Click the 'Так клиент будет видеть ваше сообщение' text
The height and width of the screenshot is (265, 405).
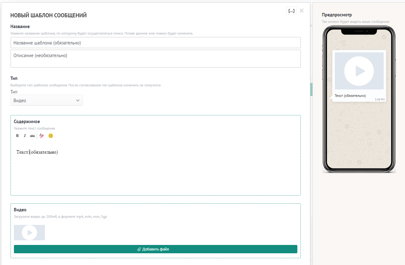(355, 22)
